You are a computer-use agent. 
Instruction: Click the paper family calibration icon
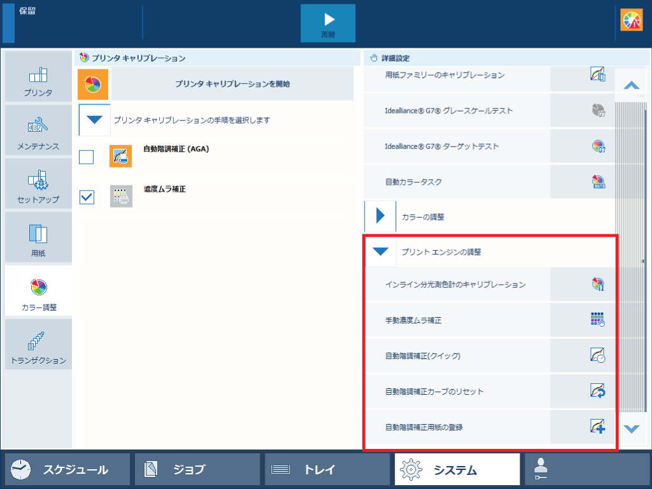click(598, 74)
